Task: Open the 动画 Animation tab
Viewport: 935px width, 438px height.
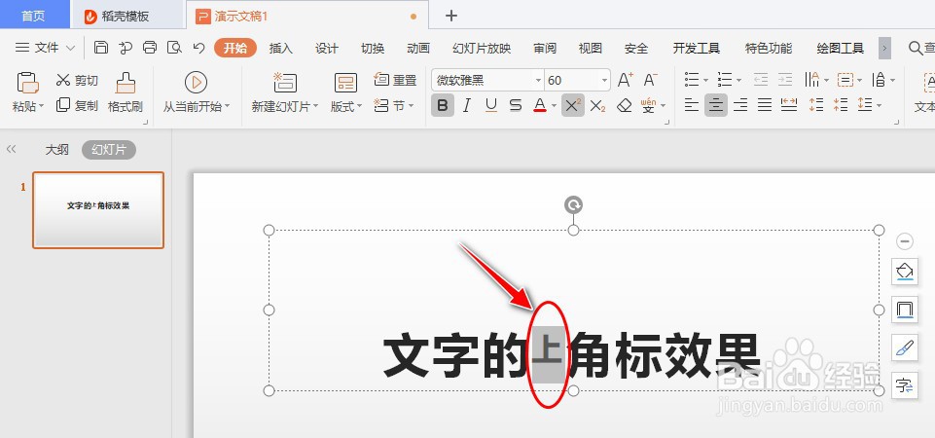Action: 418,49
